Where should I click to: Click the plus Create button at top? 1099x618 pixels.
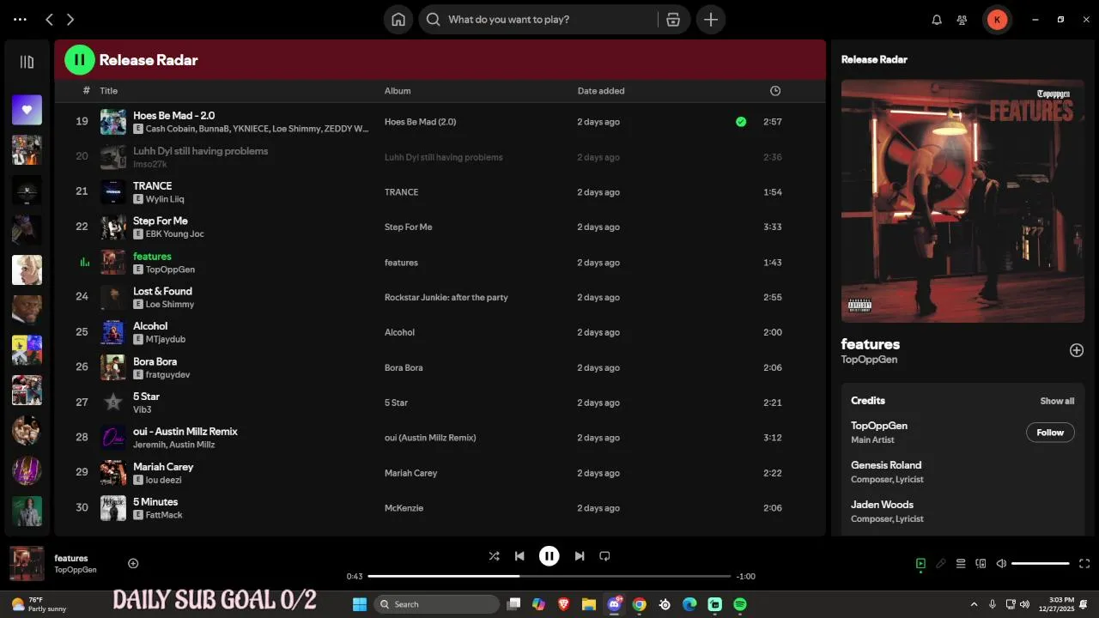711,20
